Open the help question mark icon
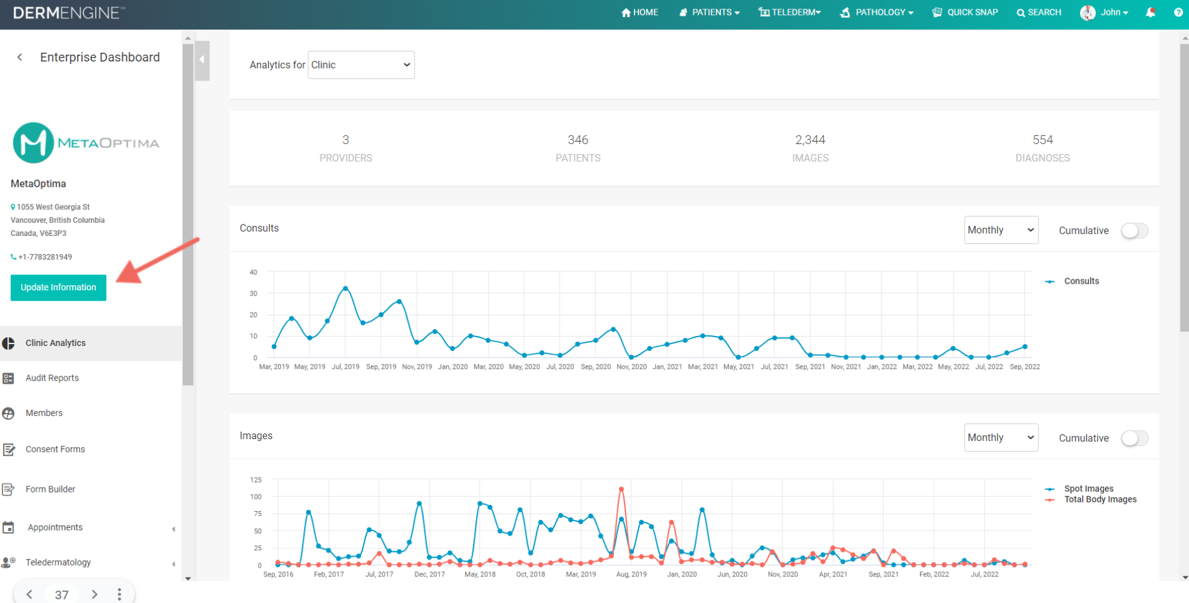The image size is (1189, 603). click(1178, 12)
